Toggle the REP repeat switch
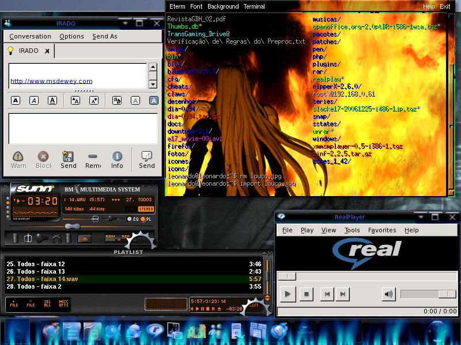461x345 pixels. click(126, 237)
